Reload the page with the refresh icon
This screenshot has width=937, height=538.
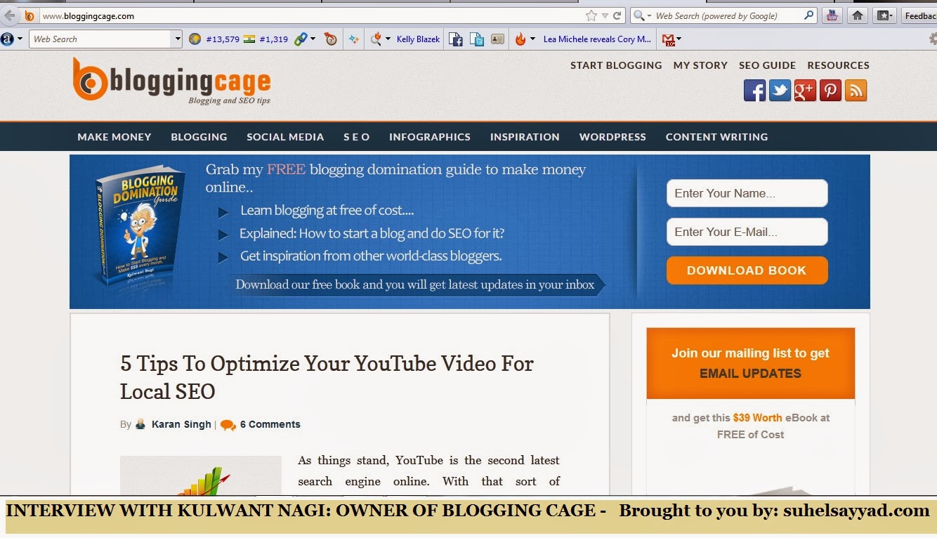point(617,15)
